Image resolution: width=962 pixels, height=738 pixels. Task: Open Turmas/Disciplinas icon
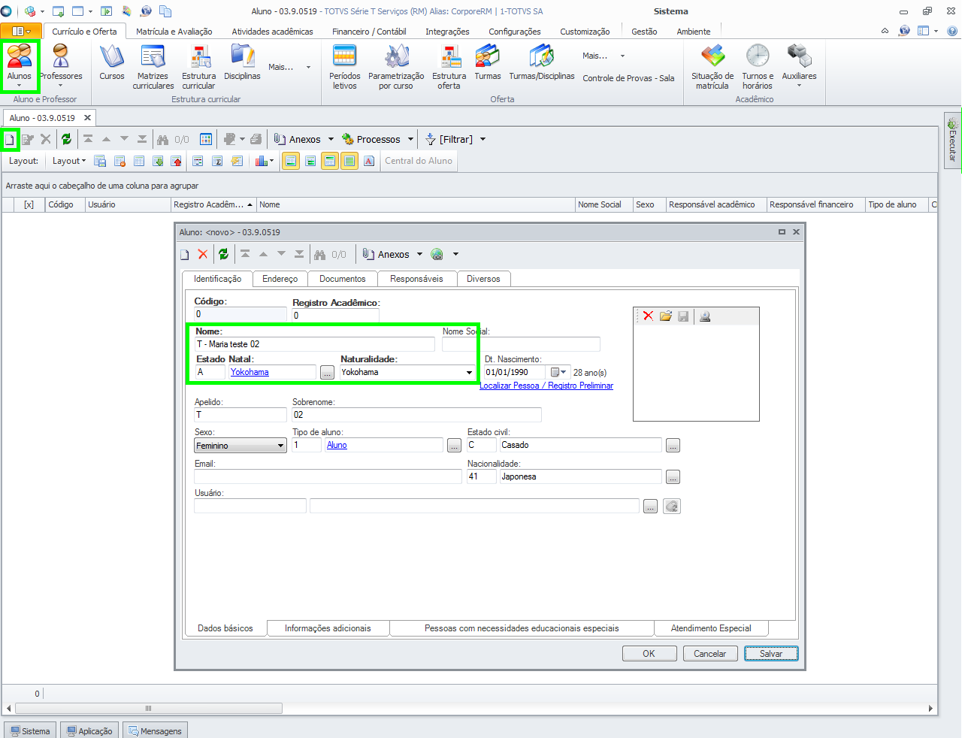click(x=542, y=62)
